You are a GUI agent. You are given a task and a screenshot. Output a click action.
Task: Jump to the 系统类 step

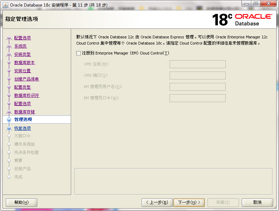click(x=21, y=46)
